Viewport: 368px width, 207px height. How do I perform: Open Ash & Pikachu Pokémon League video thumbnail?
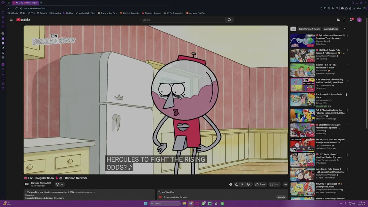tap(302, 115)
